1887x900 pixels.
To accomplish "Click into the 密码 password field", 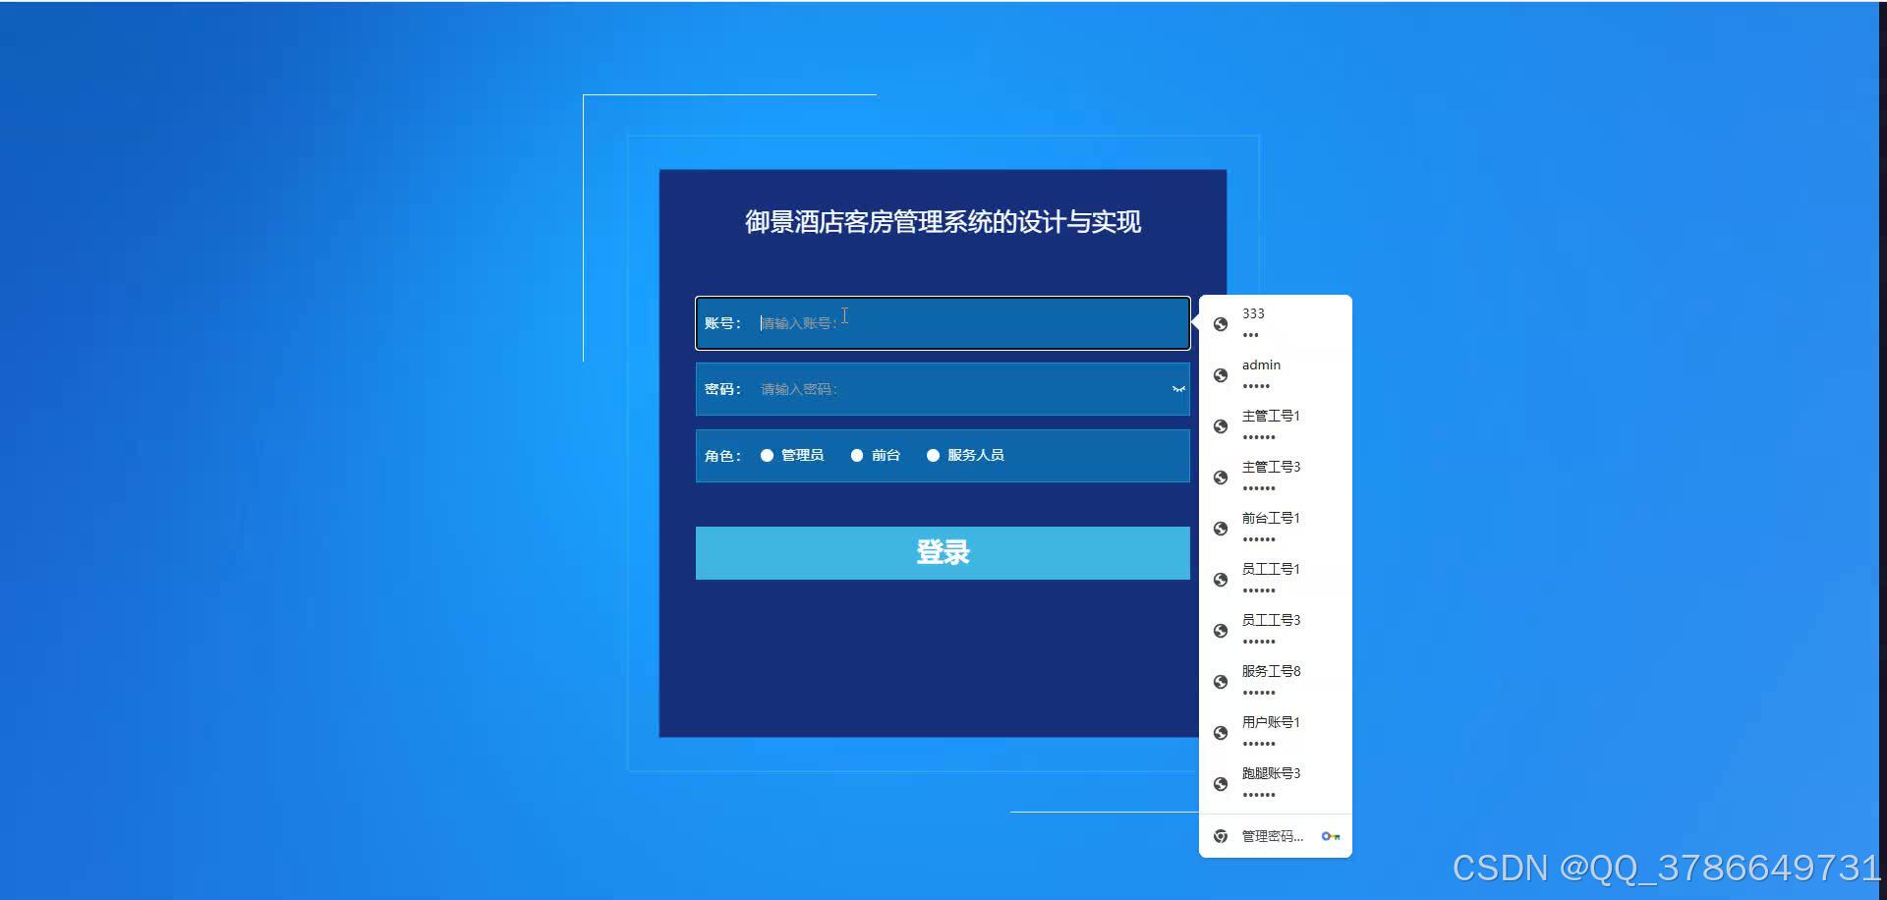I will [x=943, y=389].
